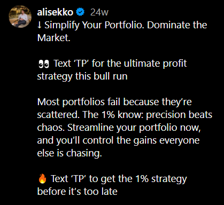Click the 'before it's too late' line
The width and height of the screenshot is (224, 205).
click(78, 192)
